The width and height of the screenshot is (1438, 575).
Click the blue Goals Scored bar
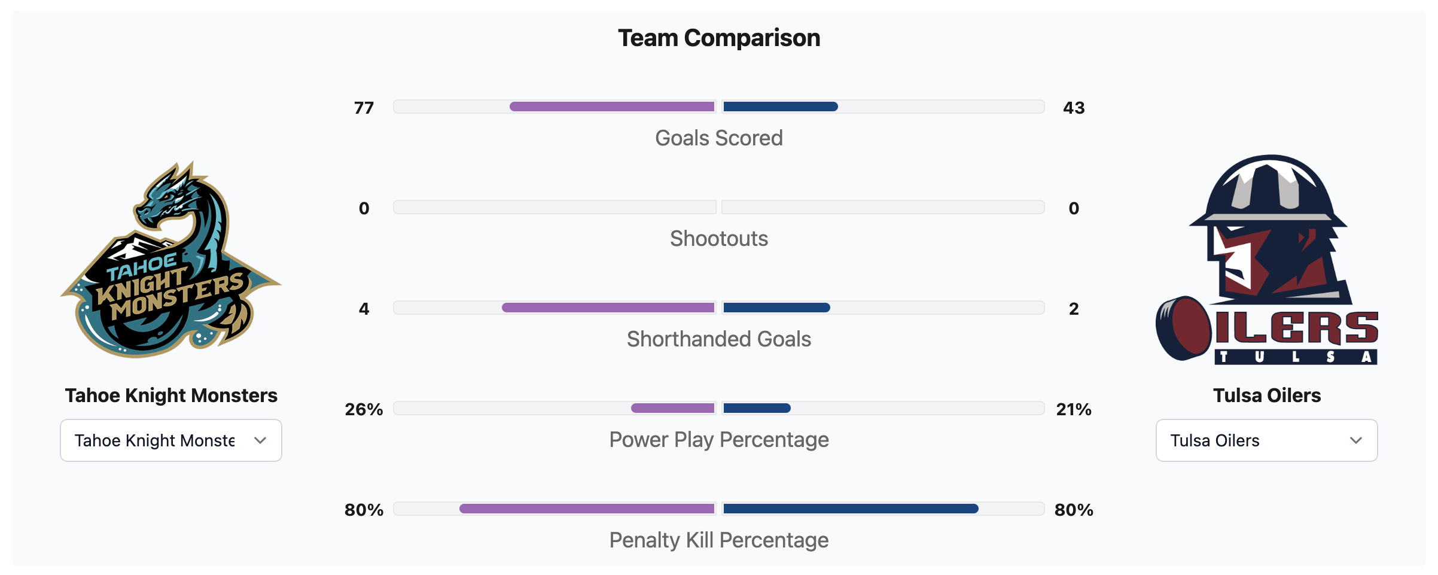[x=780, y=107]
